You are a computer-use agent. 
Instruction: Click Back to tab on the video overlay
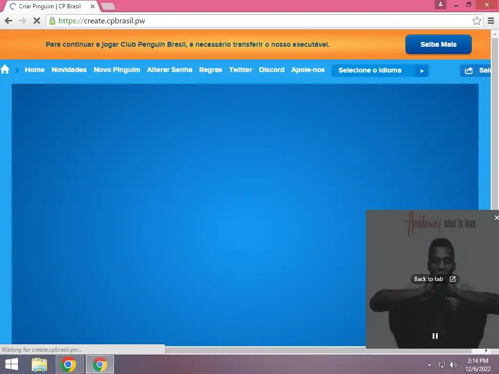(435, 279)
